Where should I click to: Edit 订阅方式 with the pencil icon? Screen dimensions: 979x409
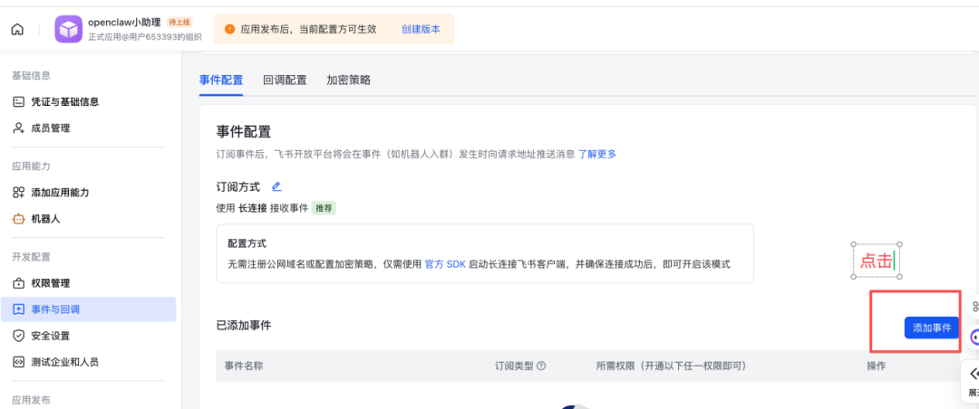pos(276,186)
